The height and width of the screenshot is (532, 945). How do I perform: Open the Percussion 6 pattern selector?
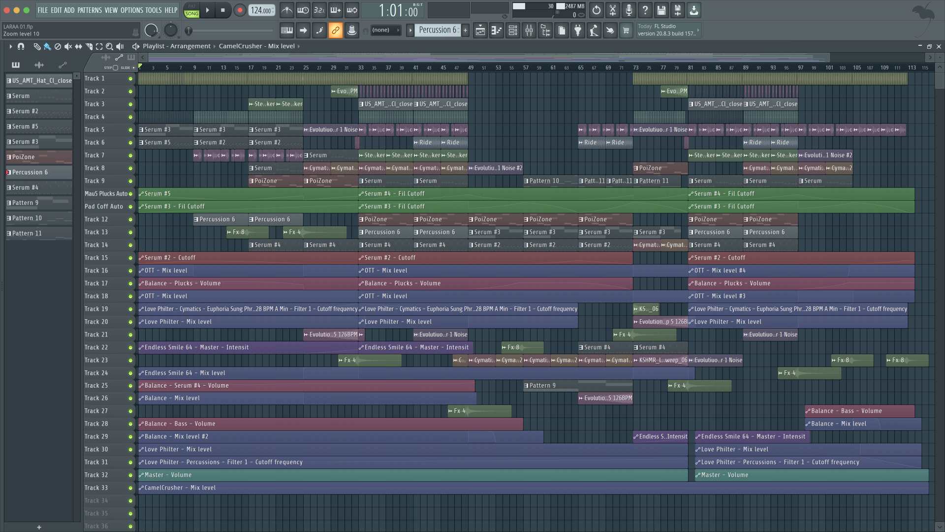click(438, 30)
